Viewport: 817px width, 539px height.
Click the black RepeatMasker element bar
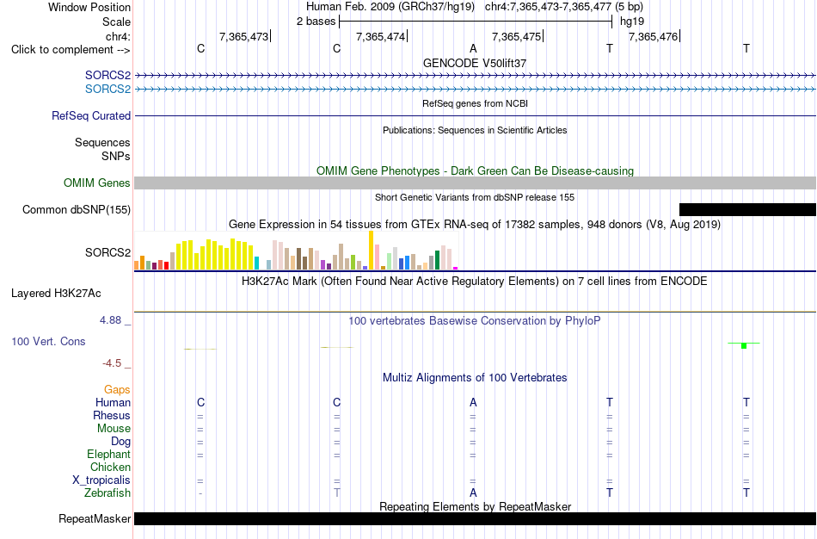[x=475, y=518]
